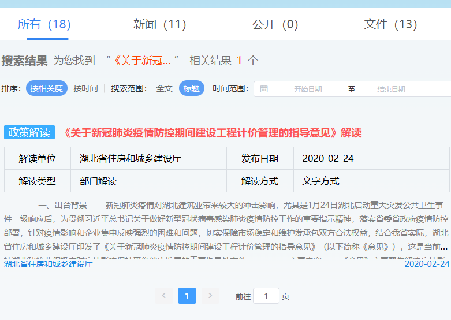Set search scope to 标题

coord(191,88)
